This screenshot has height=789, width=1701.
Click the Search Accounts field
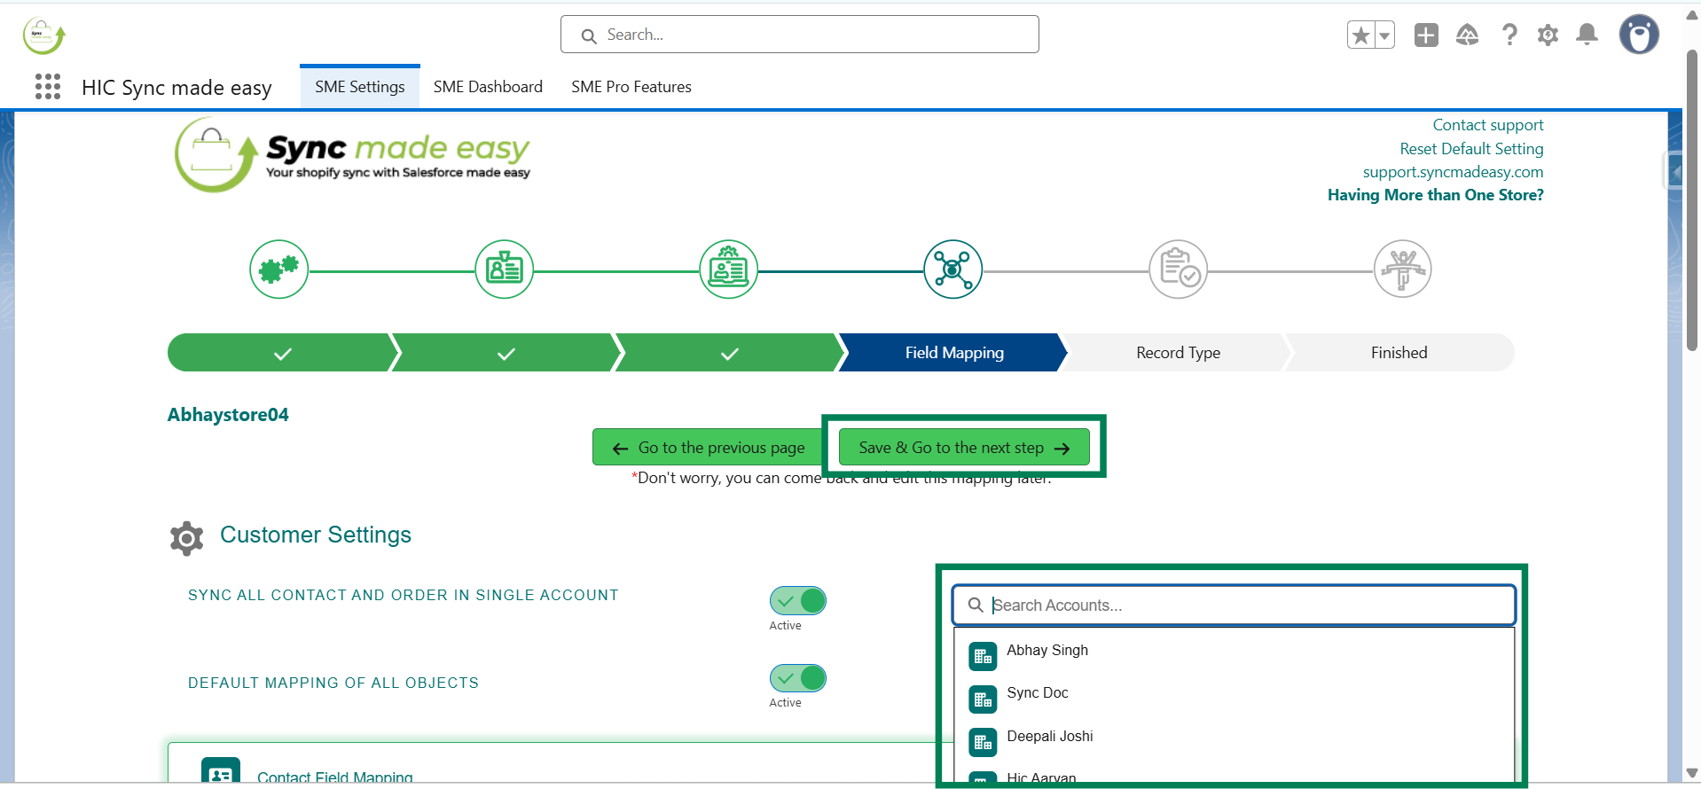click(1234, 605)
